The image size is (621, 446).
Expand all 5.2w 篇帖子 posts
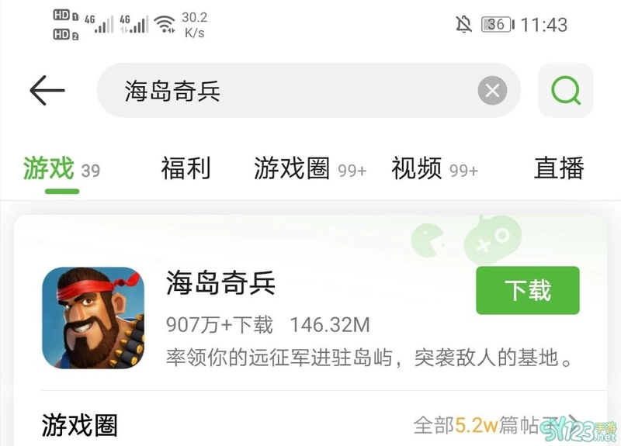point(497,425)
